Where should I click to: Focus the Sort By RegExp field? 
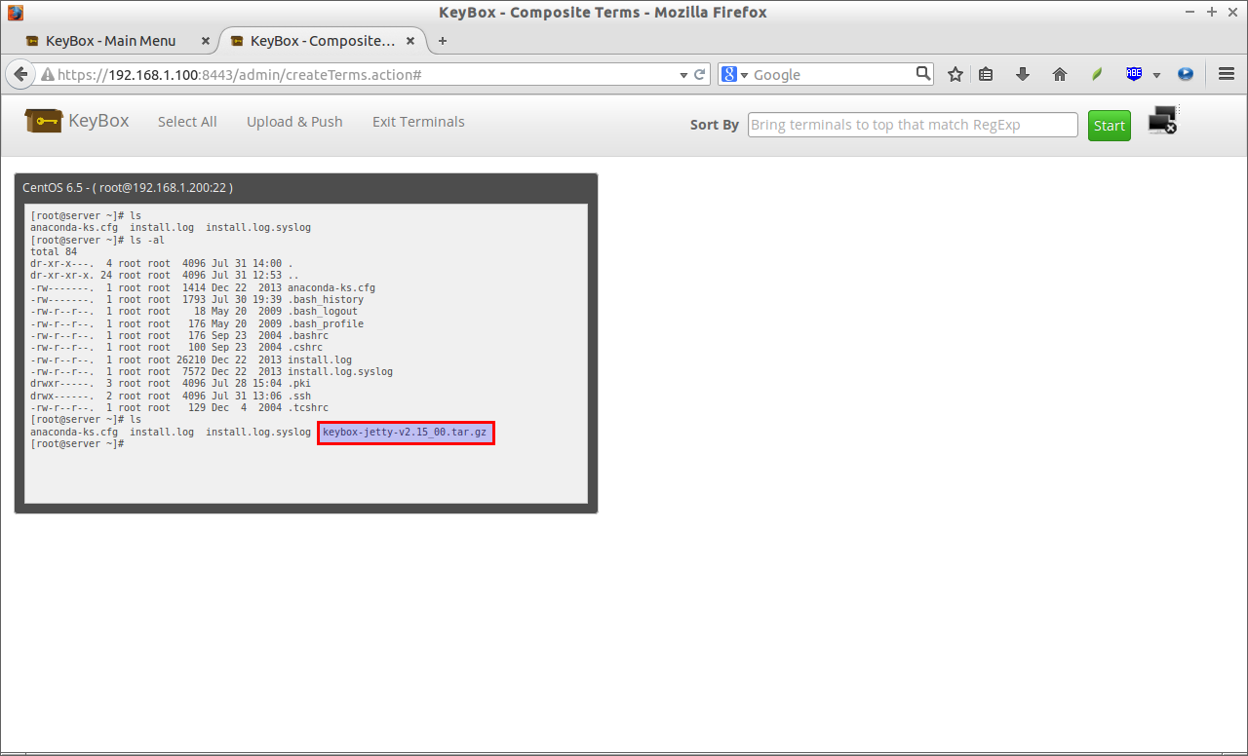(913, 125)
